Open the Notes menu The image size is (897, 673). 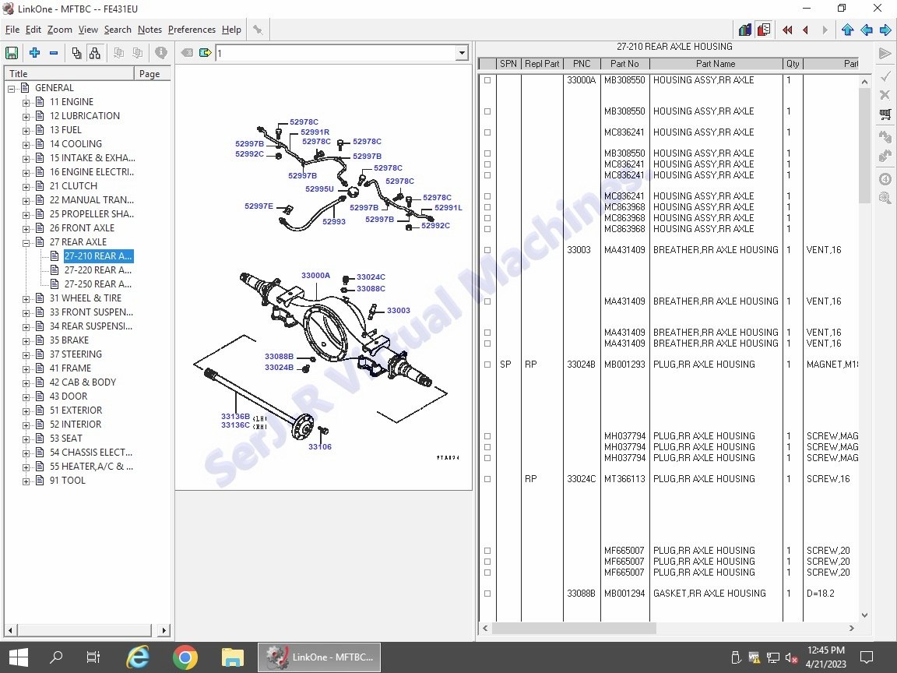[x=149, y=30]
